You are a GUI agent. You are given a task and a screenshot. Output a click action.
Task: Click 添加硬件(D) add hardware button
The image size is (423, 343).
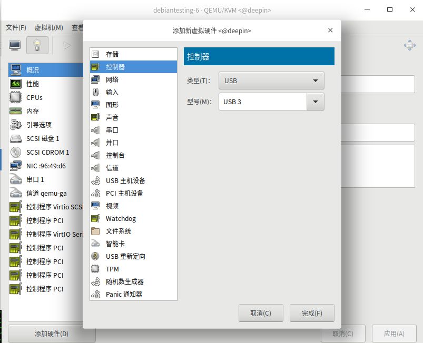[x=52, y=334]
